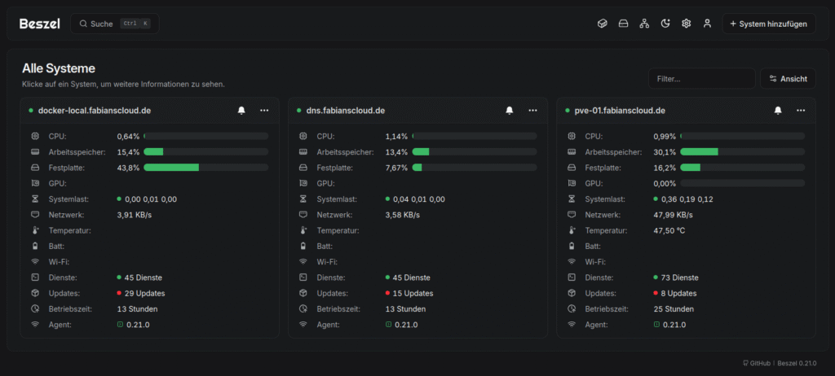
Task: Open the containers cube icon in header
Action: (603, 24)
